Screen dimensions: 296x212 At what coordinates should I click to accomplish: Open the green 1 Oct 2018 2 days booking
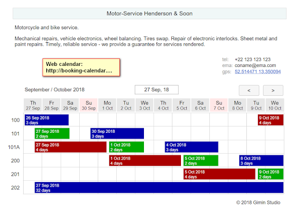coord(127,147)
